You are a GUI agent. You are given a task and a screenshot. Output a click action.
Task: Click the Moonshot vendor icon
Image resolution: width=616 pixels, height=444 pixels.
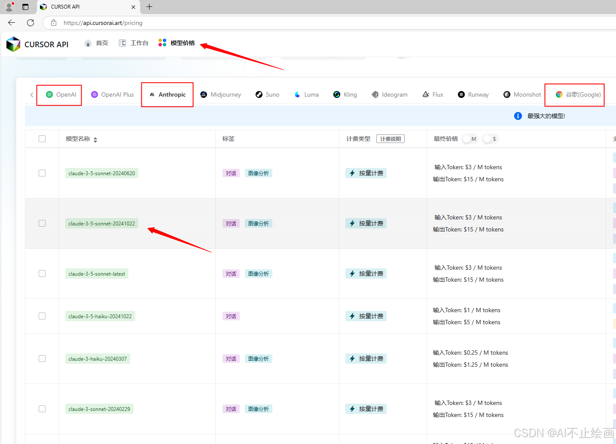point(507,94)
